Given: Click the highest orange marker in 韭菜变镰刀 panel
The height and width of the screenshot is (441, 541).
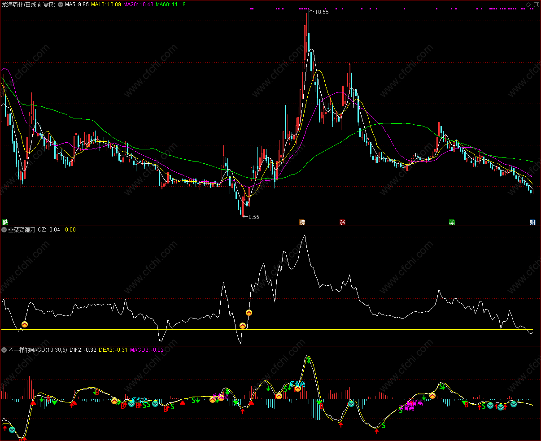Looking at the screenshot, I should point(249,312).
